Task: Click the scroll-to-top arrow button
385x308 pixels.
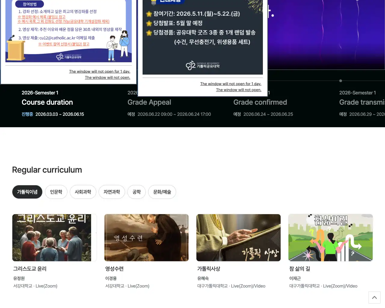Action: pyautogui.click(x=374, y=297)
